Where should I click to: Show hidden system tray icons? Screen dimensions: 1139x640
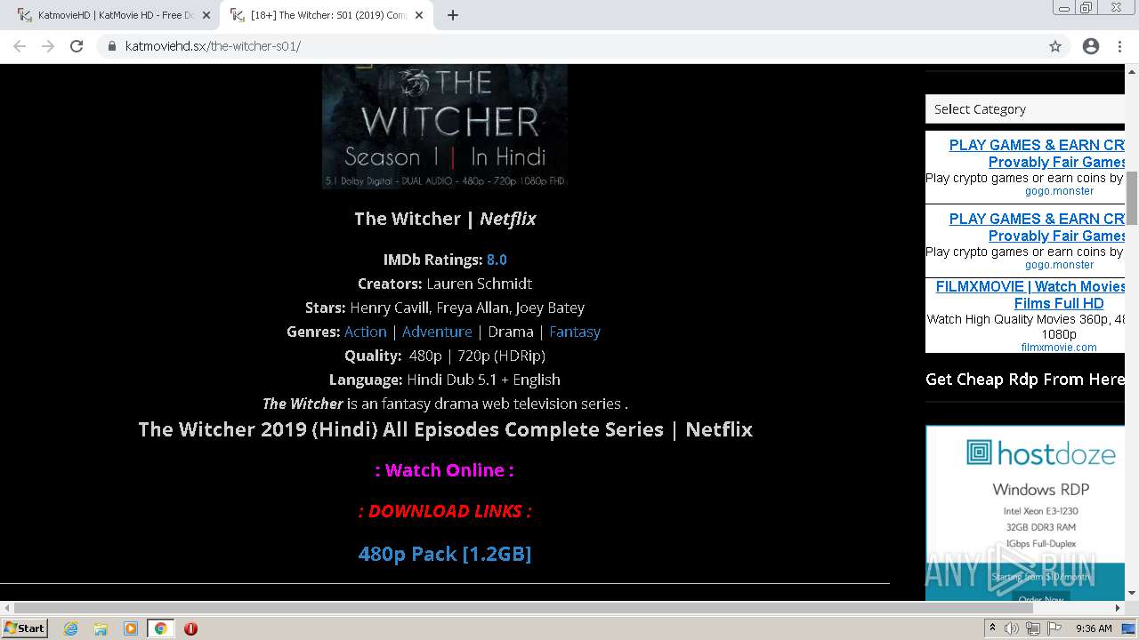pyautogui.click(x=992, y=628)
